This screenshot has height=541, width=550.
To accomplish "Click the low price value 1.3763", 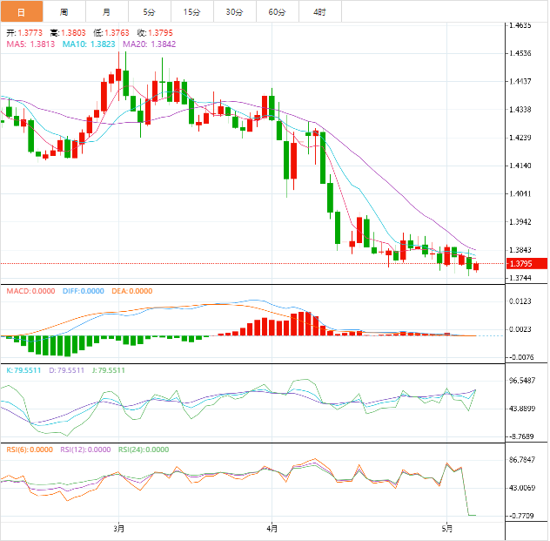I will tap(117, 32).
